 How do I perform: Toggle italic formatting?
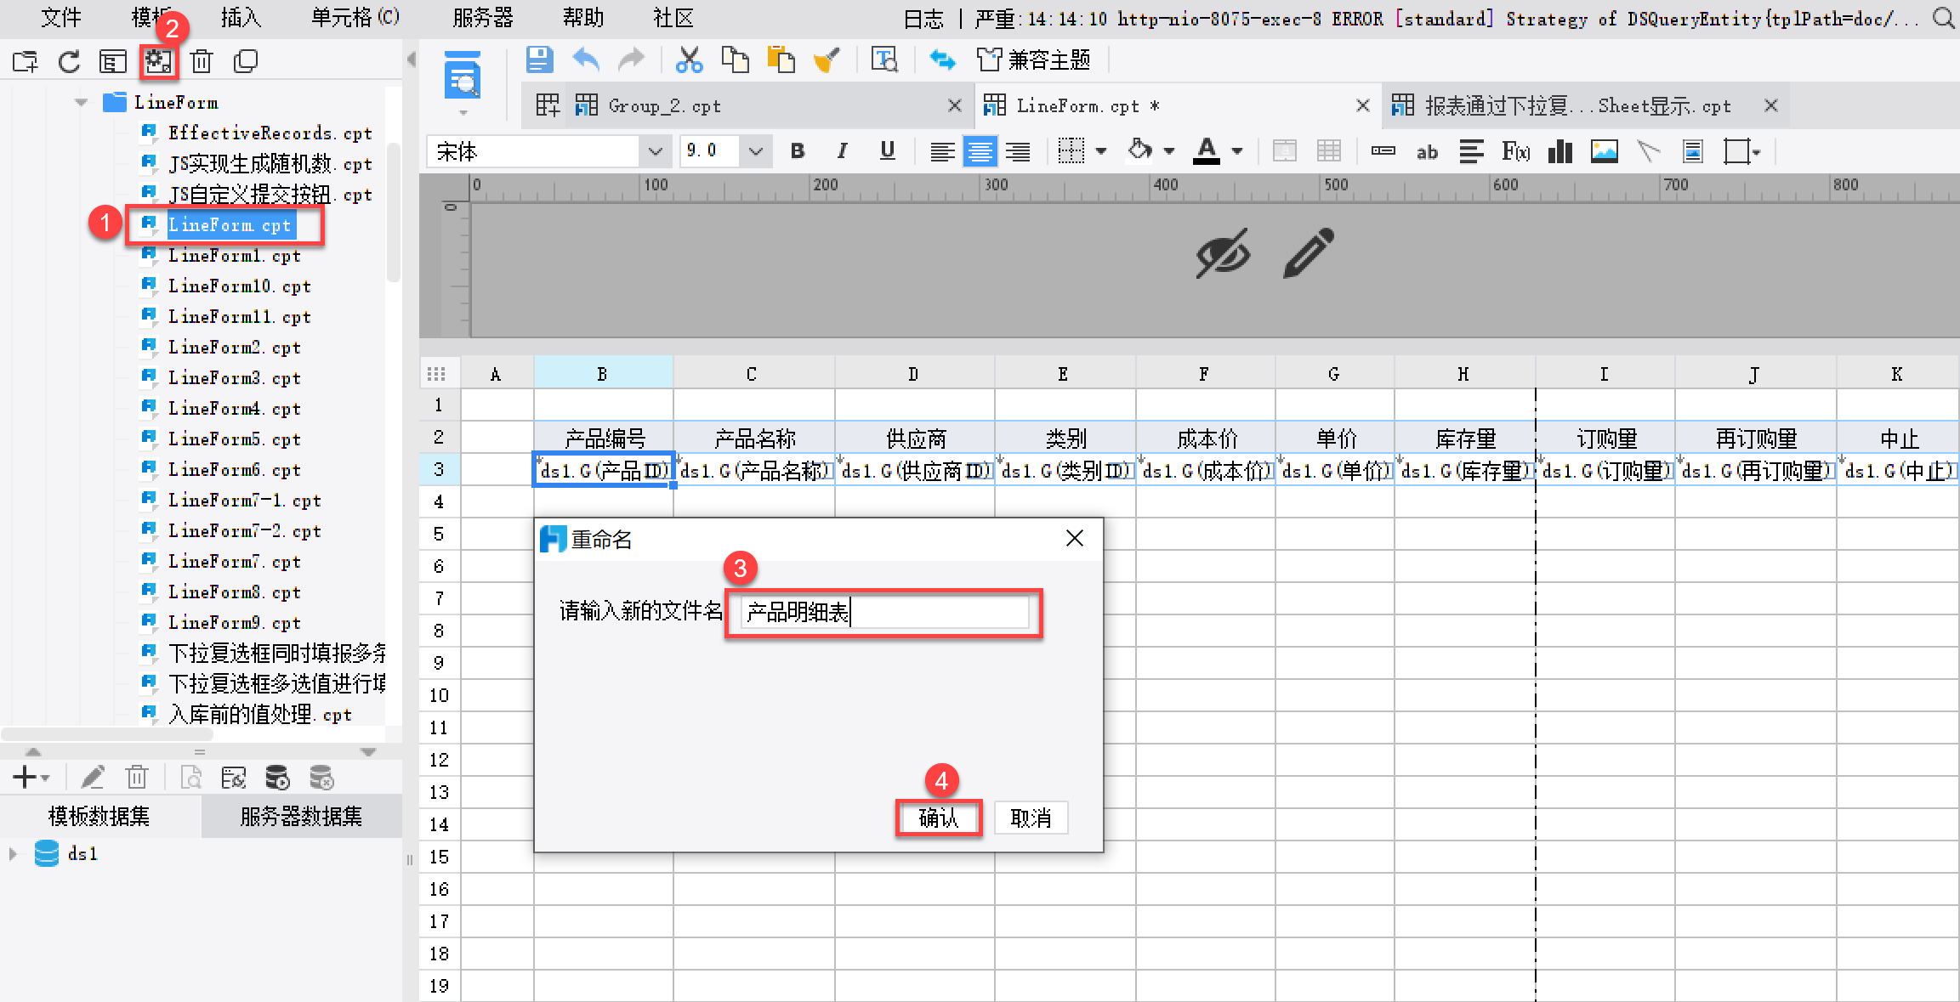[x=842, y=151]
